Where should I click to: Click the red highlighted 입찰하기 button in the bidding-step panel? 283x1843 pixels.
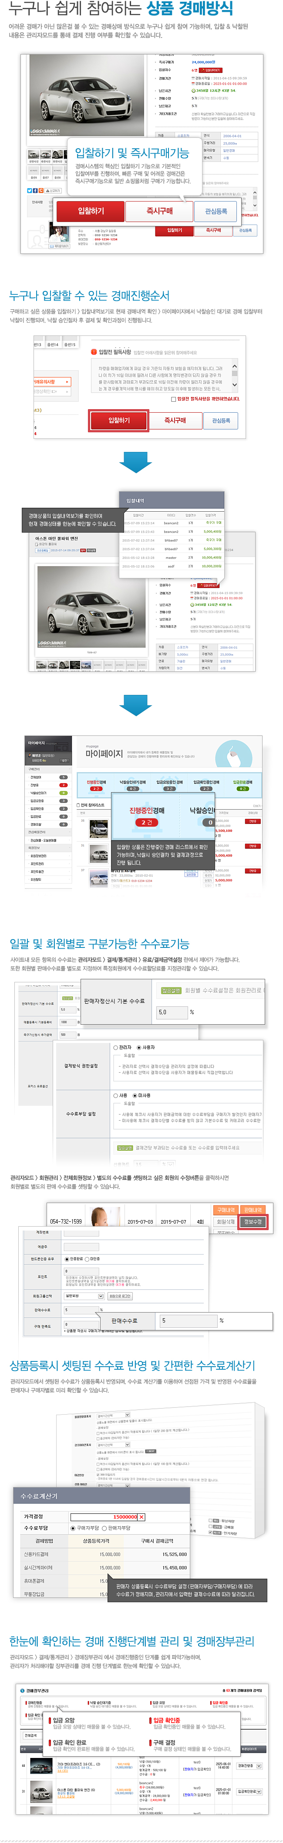coord(118,421)
